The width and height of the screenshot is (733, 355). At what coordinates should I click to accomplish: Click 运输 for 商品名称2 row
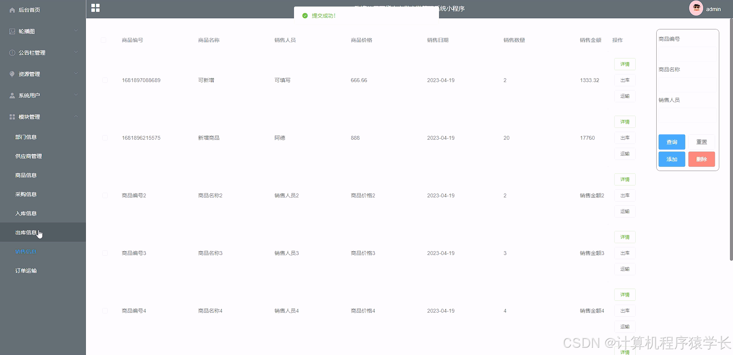coord(625,211)
